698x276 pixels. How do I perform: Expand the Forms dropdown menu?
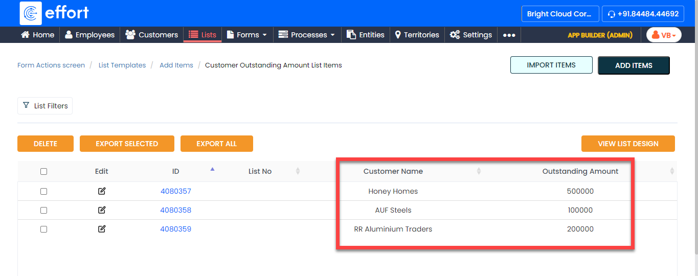[x=247, y=35]
